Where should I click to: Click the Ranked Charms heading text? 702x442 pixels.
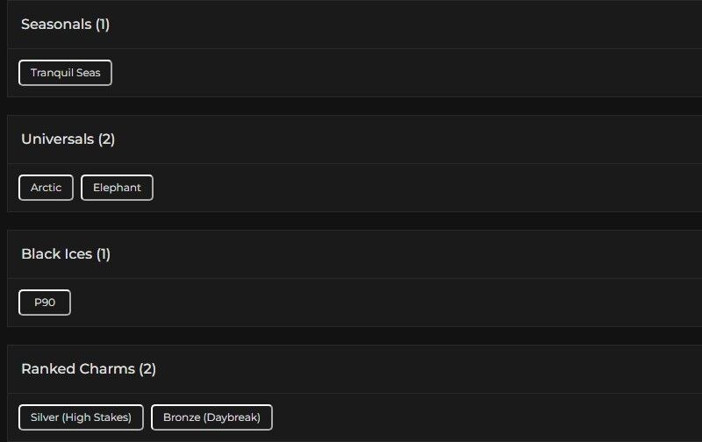pos(77,369)
